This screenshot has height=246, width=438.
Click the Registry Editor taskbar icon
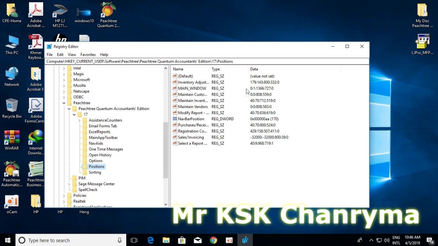[x=245, y=240]
